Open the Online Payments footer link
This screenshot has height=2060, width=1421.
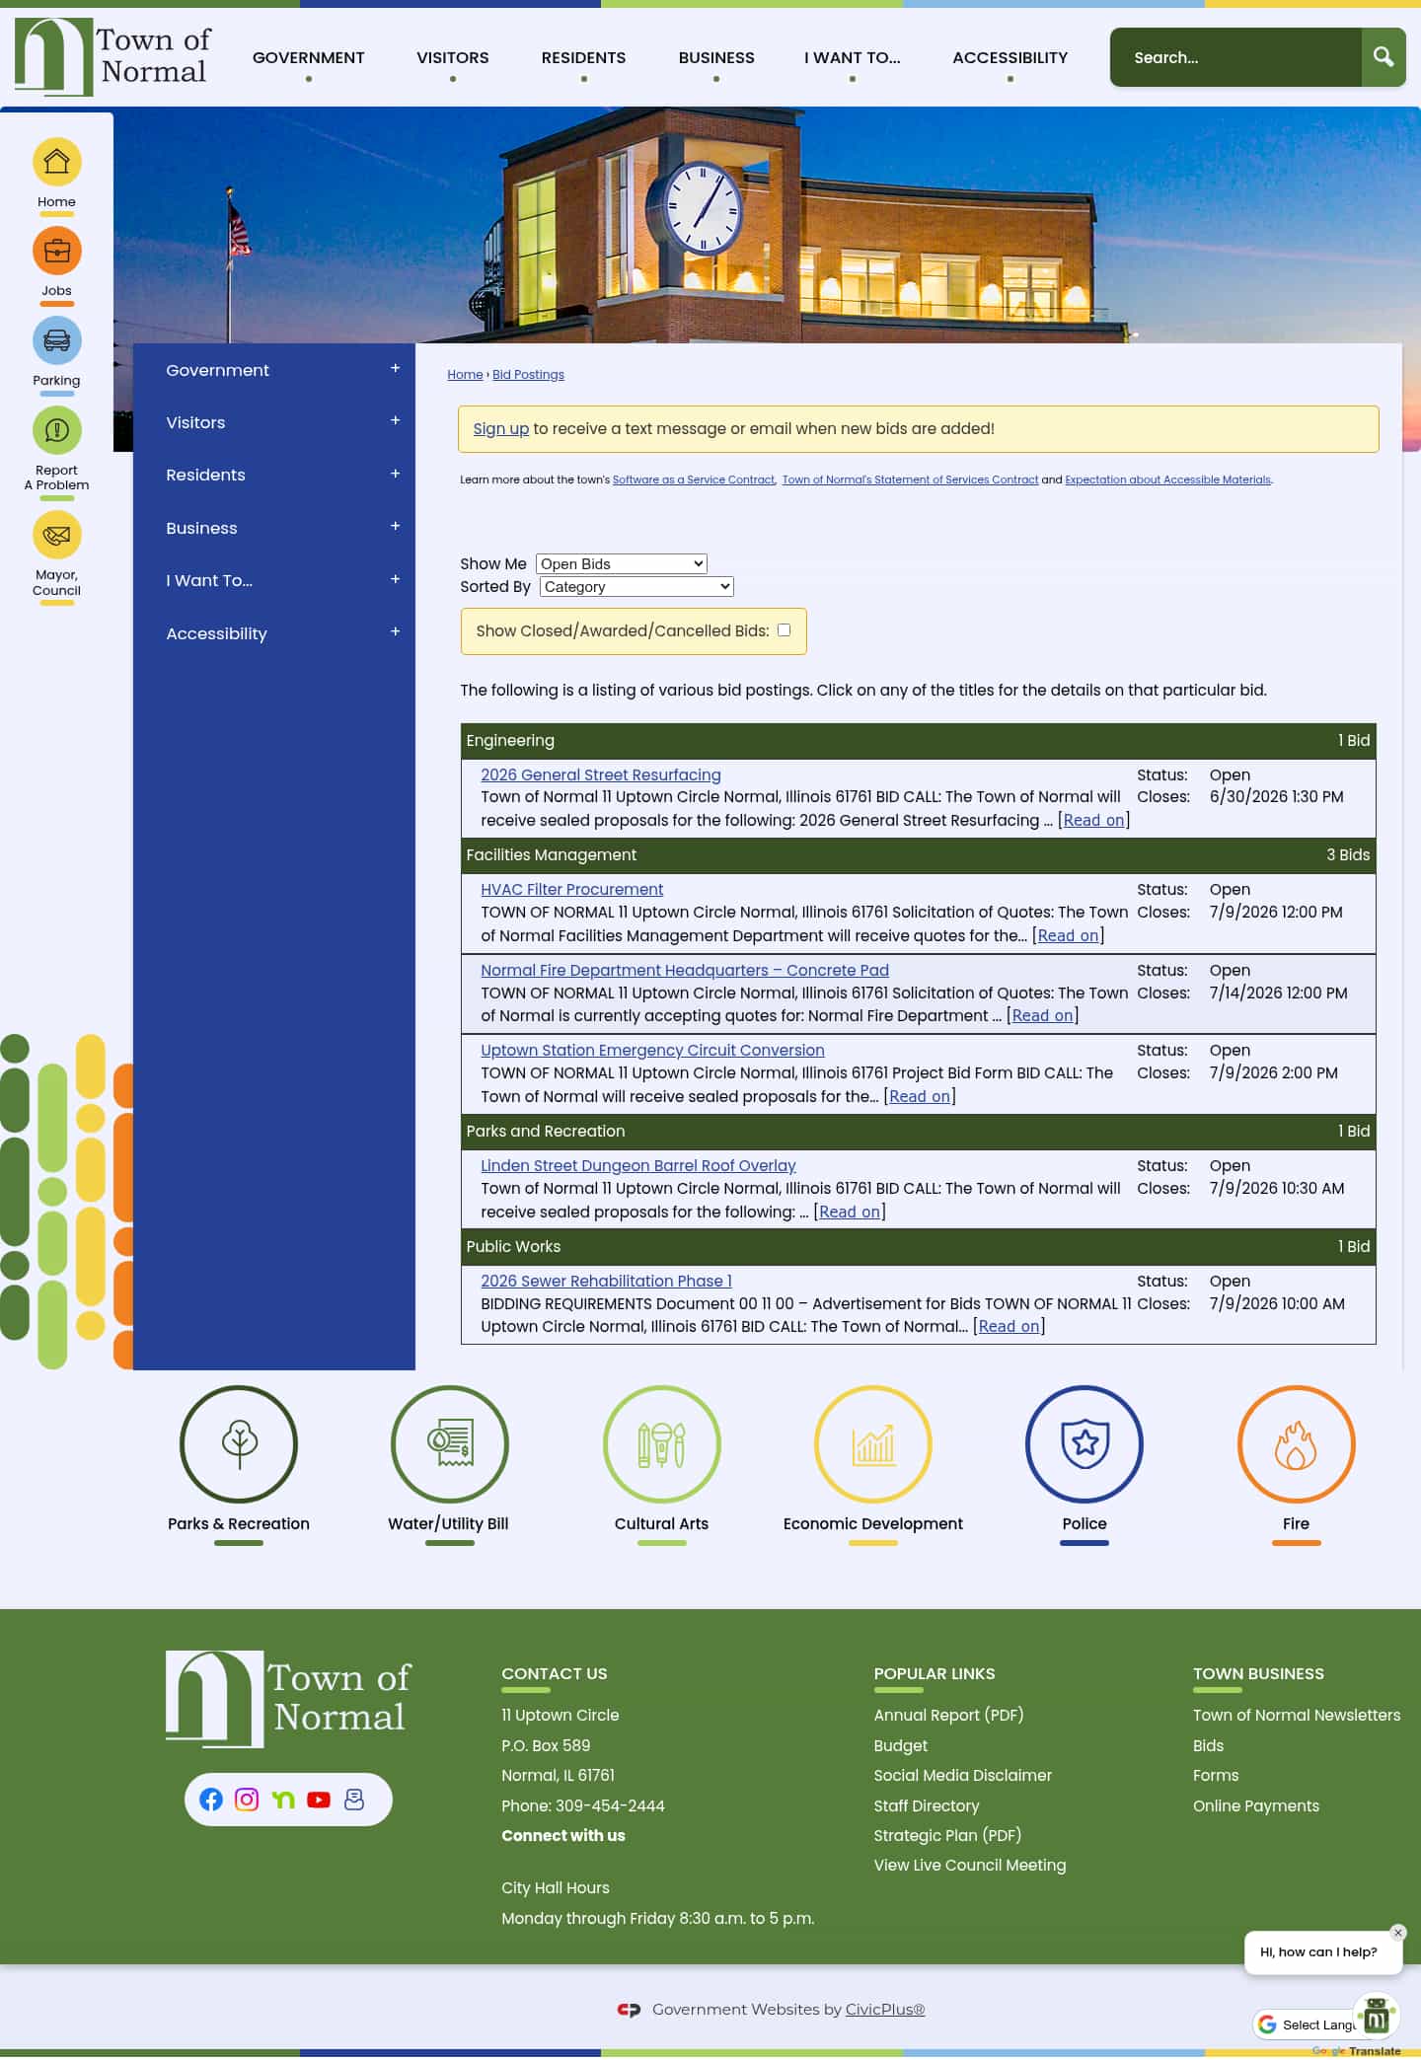pyautogui.click(x=1255, y=1805)
